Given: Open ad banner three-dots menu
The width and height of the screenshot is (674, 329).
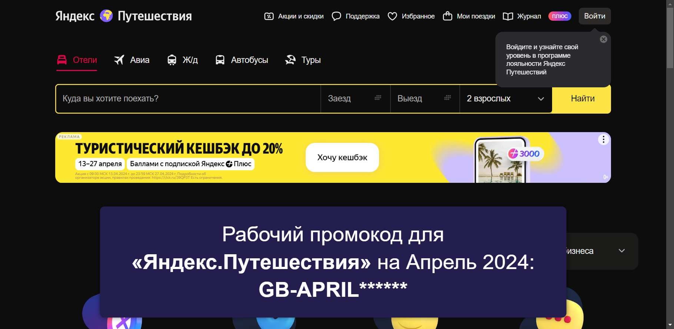Looking at the screenshot, I should (x=603, y=140).
